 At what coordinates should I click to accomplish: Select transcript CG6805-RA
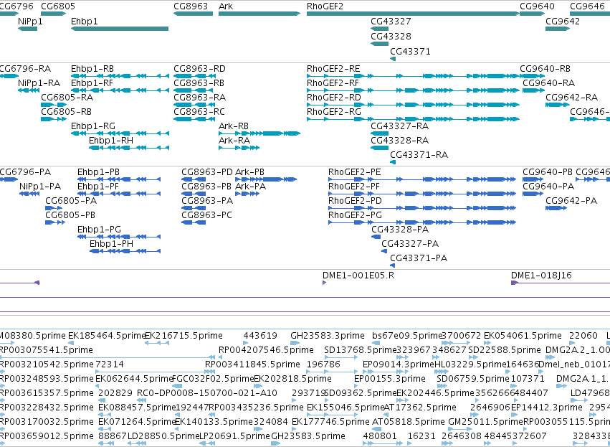tap(67, 98)
